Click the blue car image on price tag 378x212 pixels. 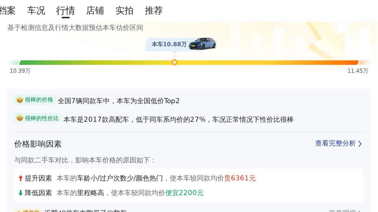(202, 44)
